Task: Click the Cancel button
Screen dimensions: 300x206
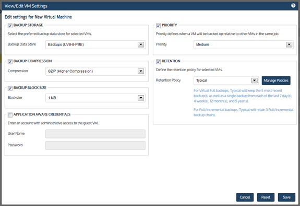Action: click(x=245, y=197)
